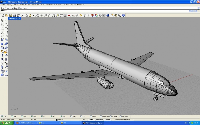Open the Pohled menu
The width and height of the screenshot is (200, 125).
click(x=16, y=5)
